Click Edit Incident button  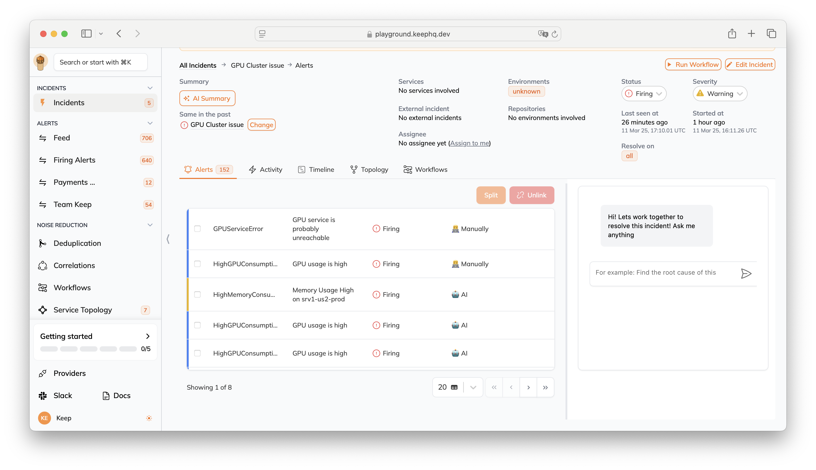coord(750,65)
